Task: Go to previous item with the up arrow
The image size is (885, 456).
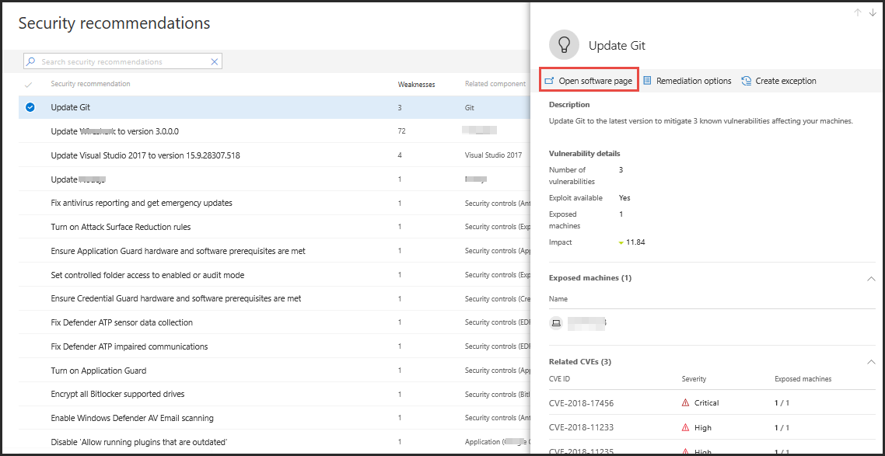Action: [x=857, y=12]
